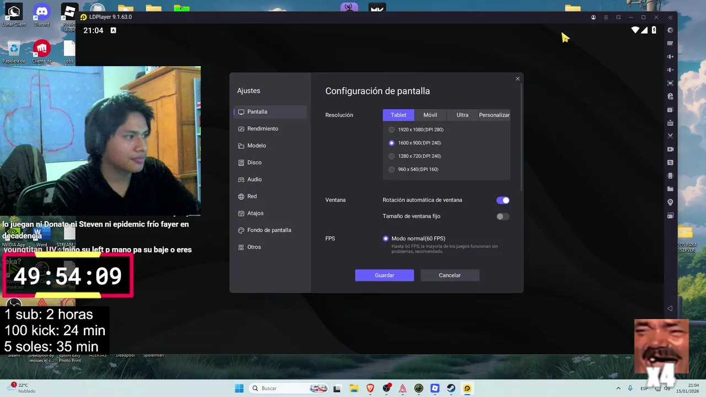Open LDPlayer settings hexagon icon in sidebar
This screenshot has width=706, height=397.
tap(670, 30)
